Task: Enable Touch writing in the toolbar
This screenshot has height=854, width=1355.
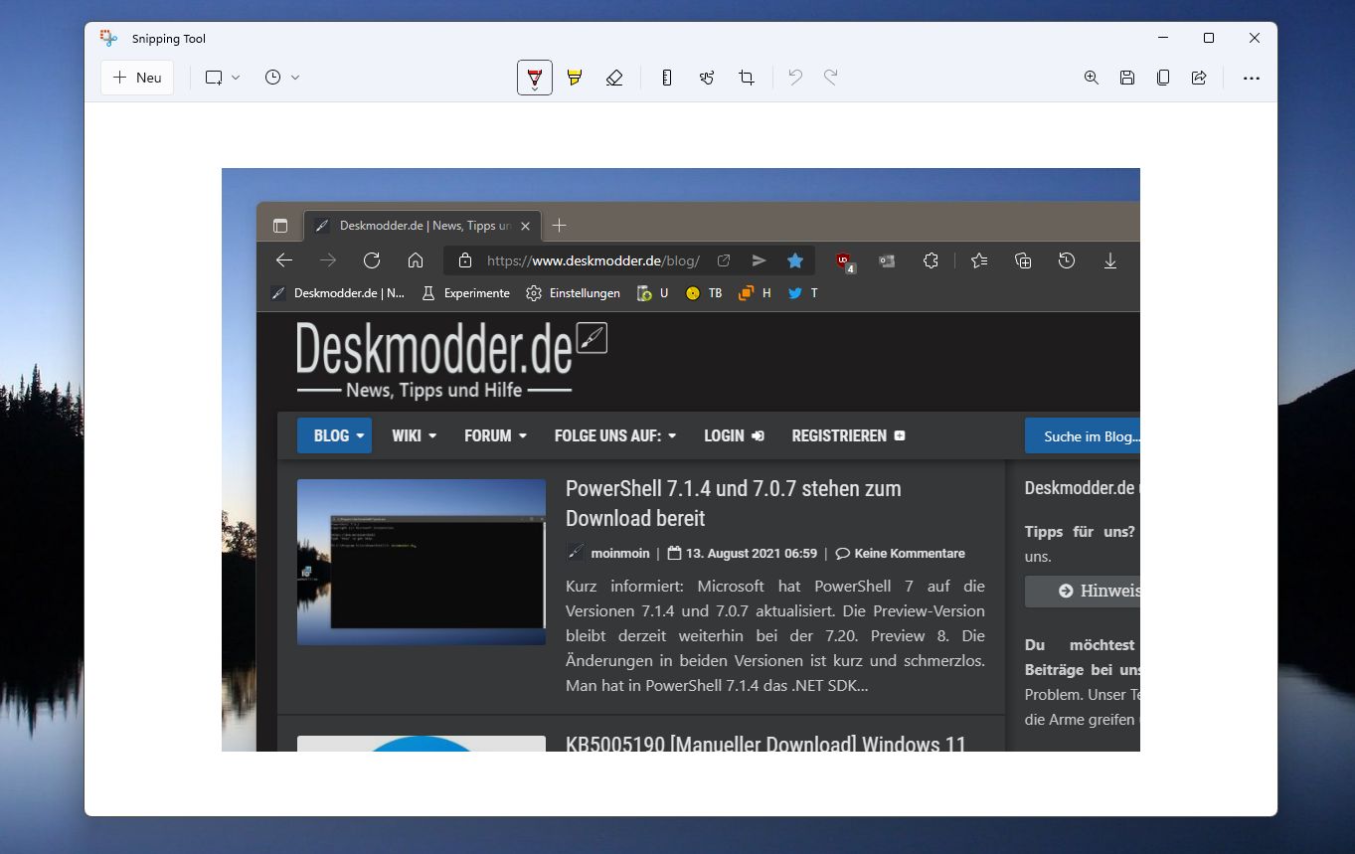Action: coord(707,78)
